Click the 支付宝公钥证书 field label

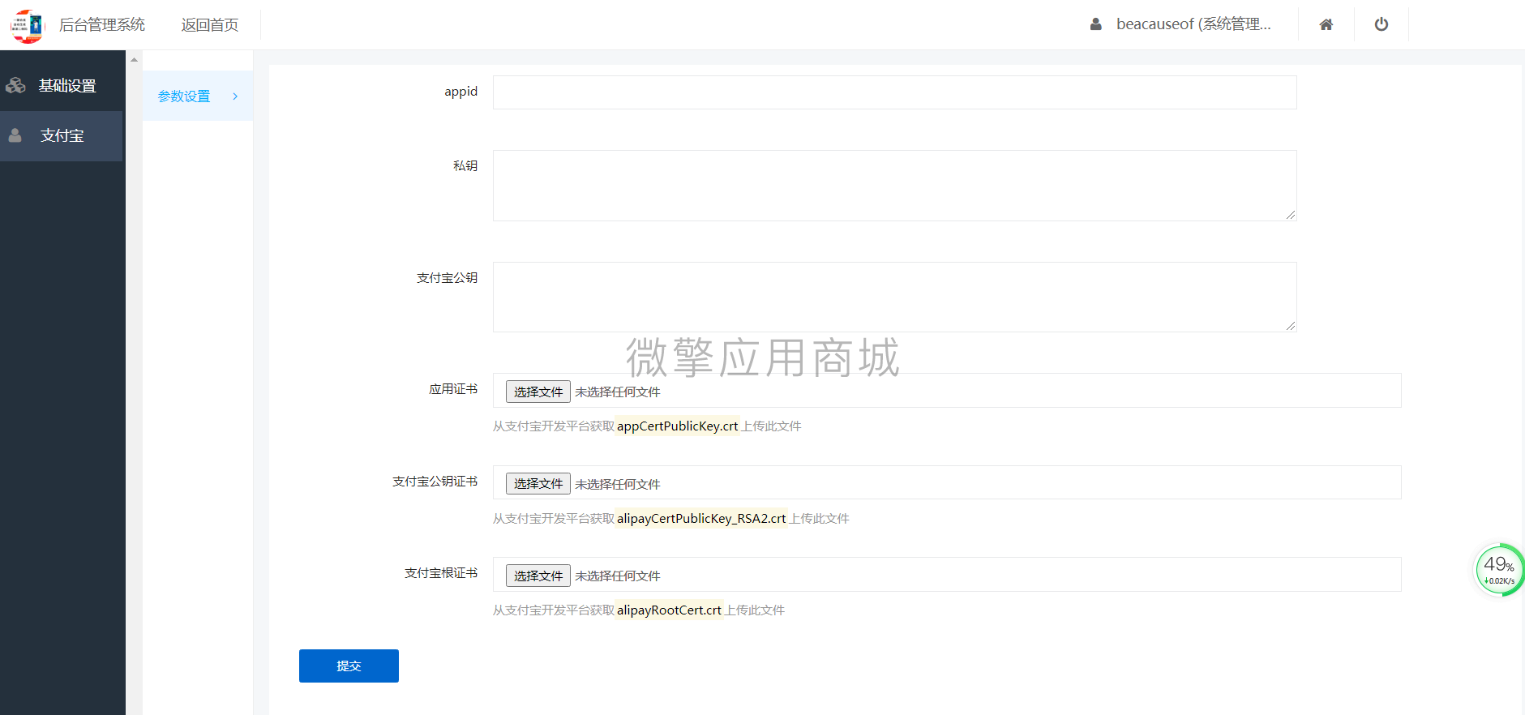click(x=435, y=482)
